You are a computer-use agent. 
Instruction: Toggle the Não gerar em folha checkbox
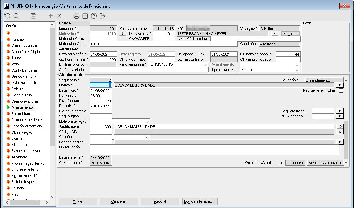[341, 90]
